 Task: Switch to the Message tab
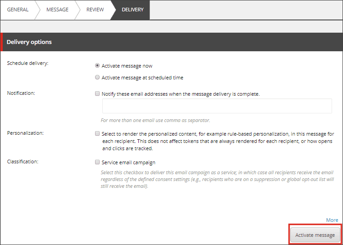point(57,10)
